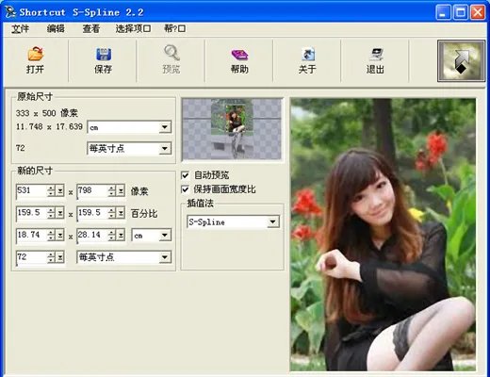Click the 关于 (About) toolbar icon
Image resolution: width=490 pixels, height=377 pixels.
(x=308, y=54)
